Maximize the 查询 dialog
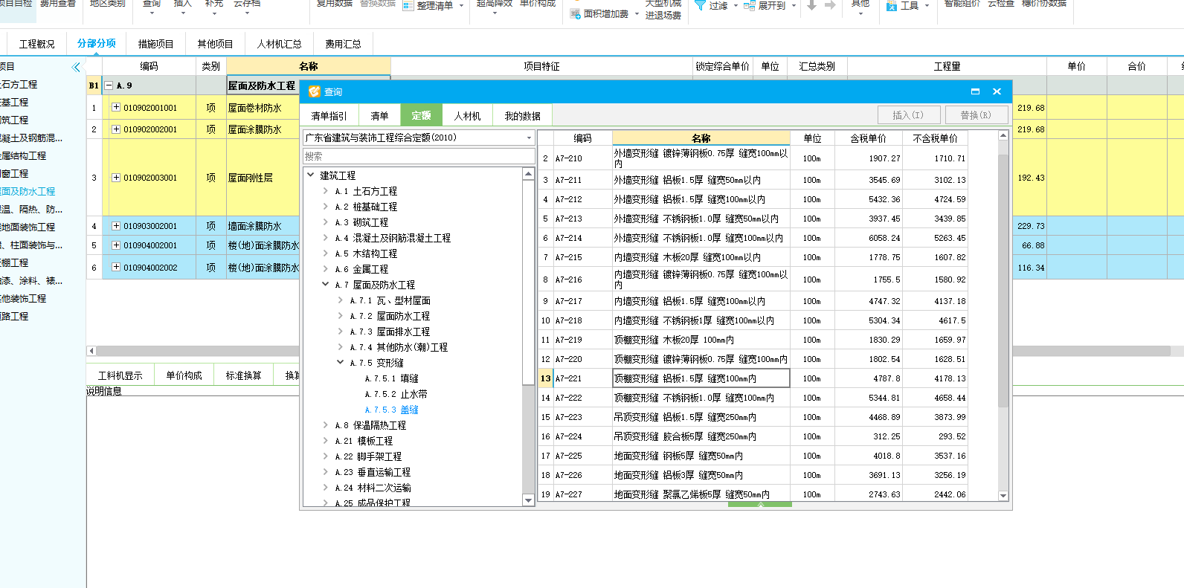The height and width of the screenshot is (588, 1184). [x=975, y=91]
